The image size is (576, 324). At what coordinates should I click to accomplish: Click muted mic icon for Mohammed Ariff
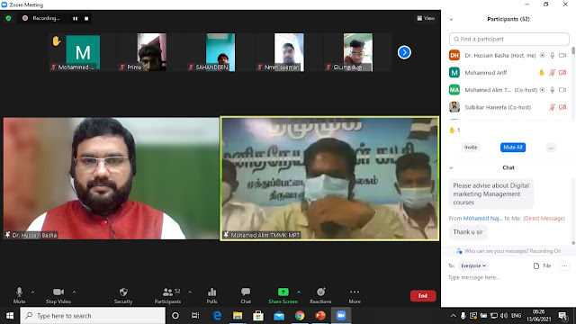pos(552,73)
